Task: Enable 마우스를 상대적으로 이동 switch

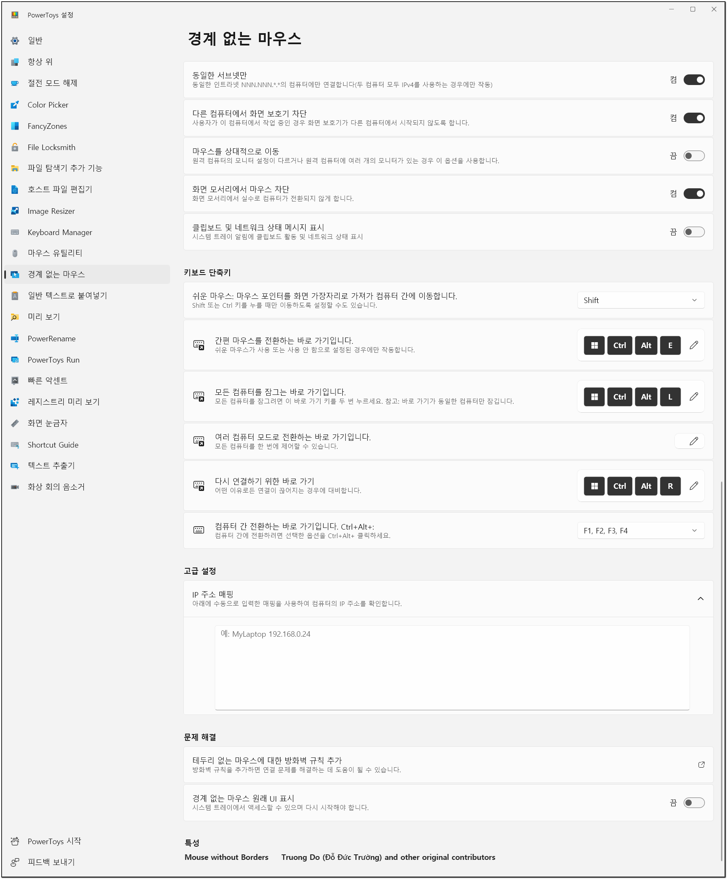Action: point(694,156)
